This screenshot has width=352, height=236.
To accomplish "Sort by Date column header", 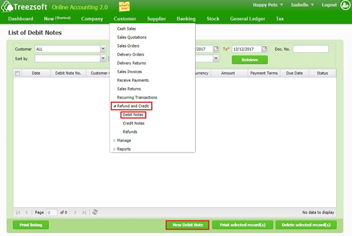I will 36,73.
